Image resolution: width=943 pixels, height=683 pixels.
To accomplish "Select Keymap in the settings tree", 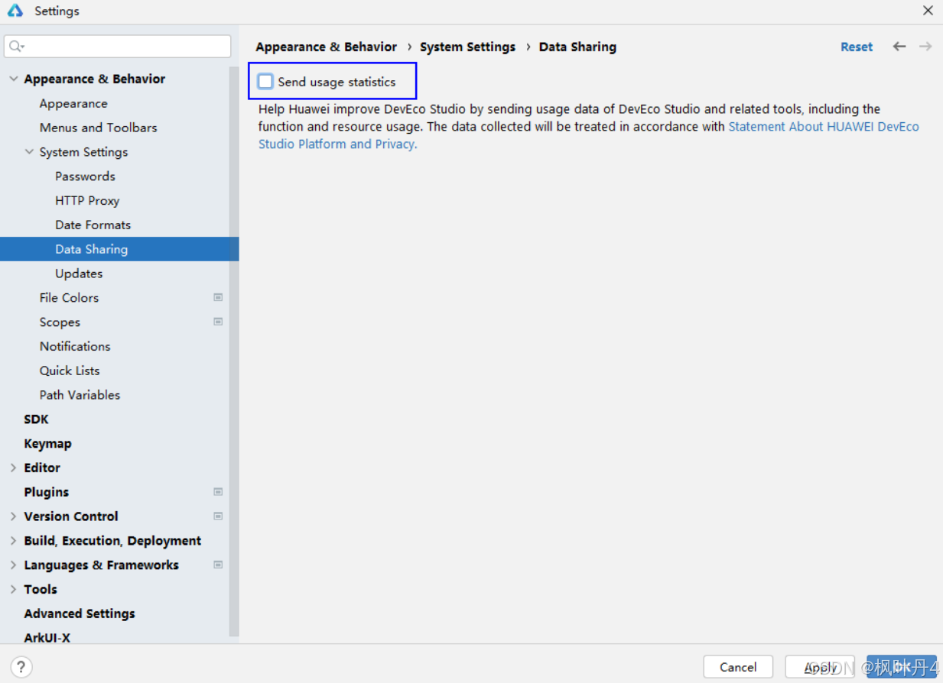I will click(47, 444).
